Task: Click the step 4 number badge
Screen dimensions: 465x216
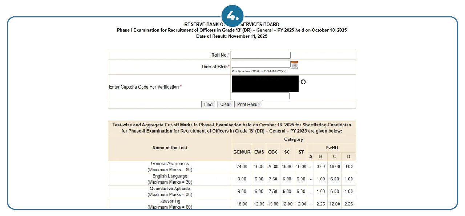Action: coord(232,16)
